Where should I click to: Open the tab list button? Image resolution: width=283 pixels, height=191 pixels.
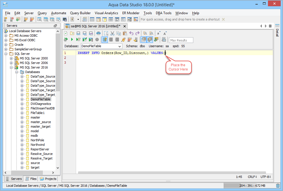pyautogui.click(x=270, y=26)
